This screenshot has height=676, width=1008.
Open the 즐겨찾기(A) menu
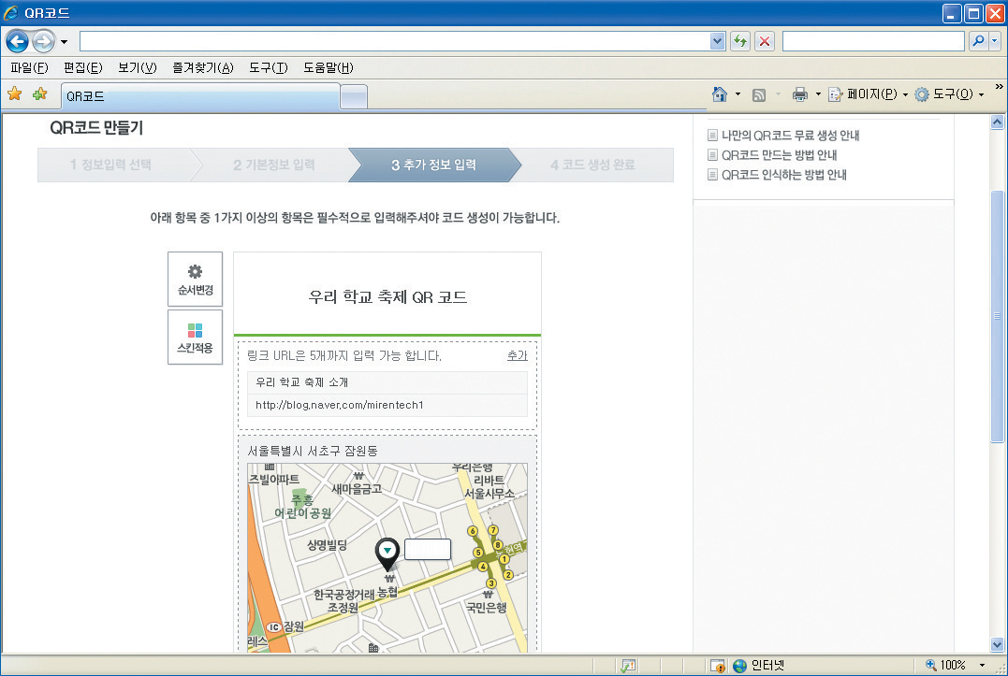tap(202, 67)
